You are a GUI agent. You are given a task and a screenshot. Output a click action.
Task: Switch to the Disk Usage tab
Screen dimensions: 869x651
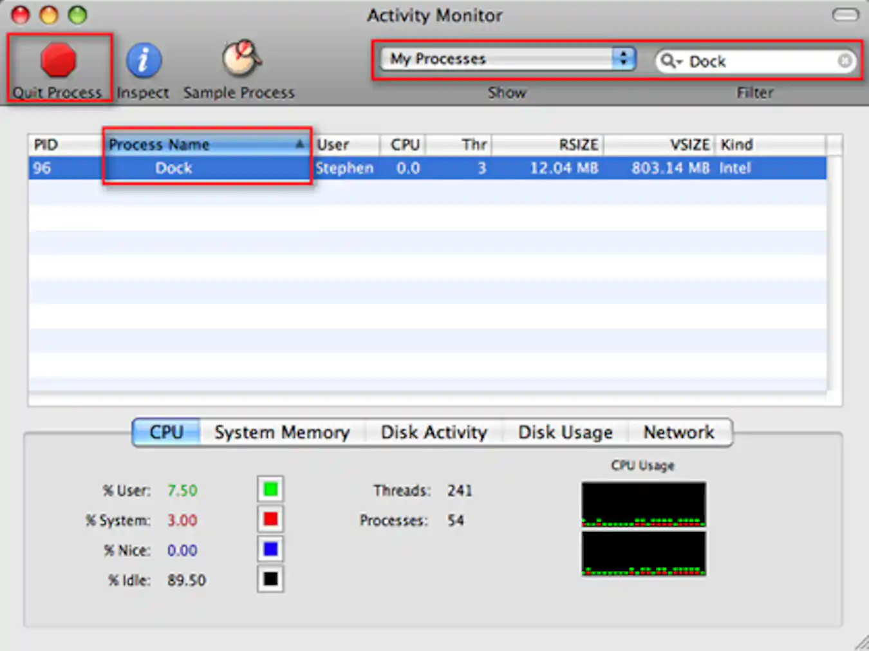[565, 432]
